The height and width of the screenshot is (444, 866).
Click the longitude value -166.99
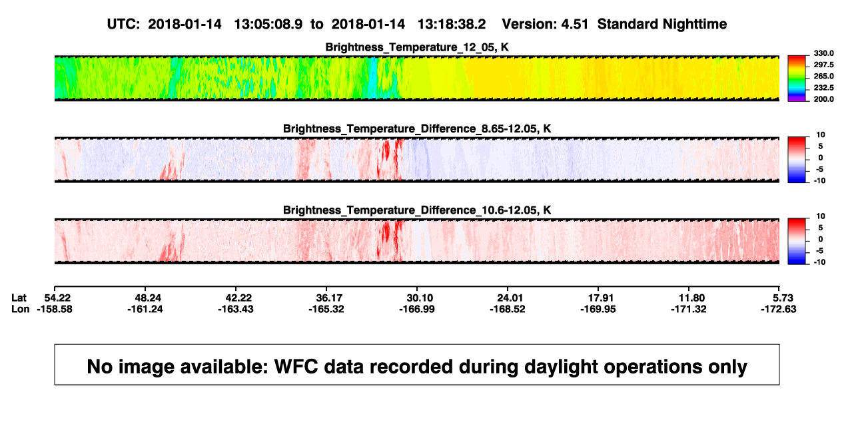[x=417, y=309]
